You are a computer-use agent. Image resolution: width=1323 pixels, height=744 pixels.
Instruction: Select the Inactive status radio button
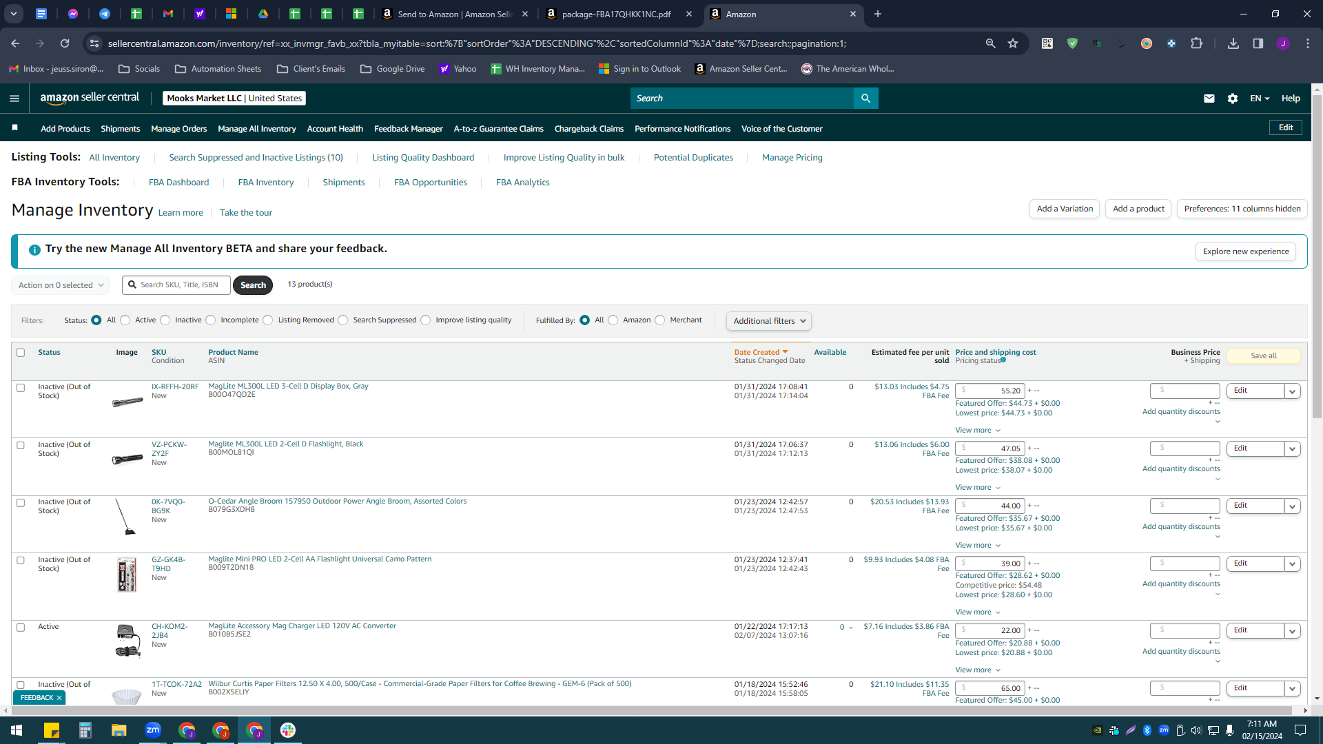tap(165, 320)
